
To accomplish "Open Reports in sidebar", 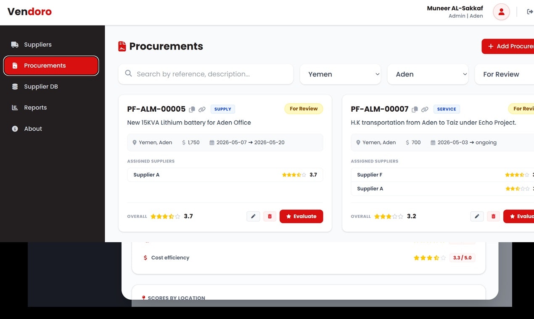I will (x=51, y=107).
